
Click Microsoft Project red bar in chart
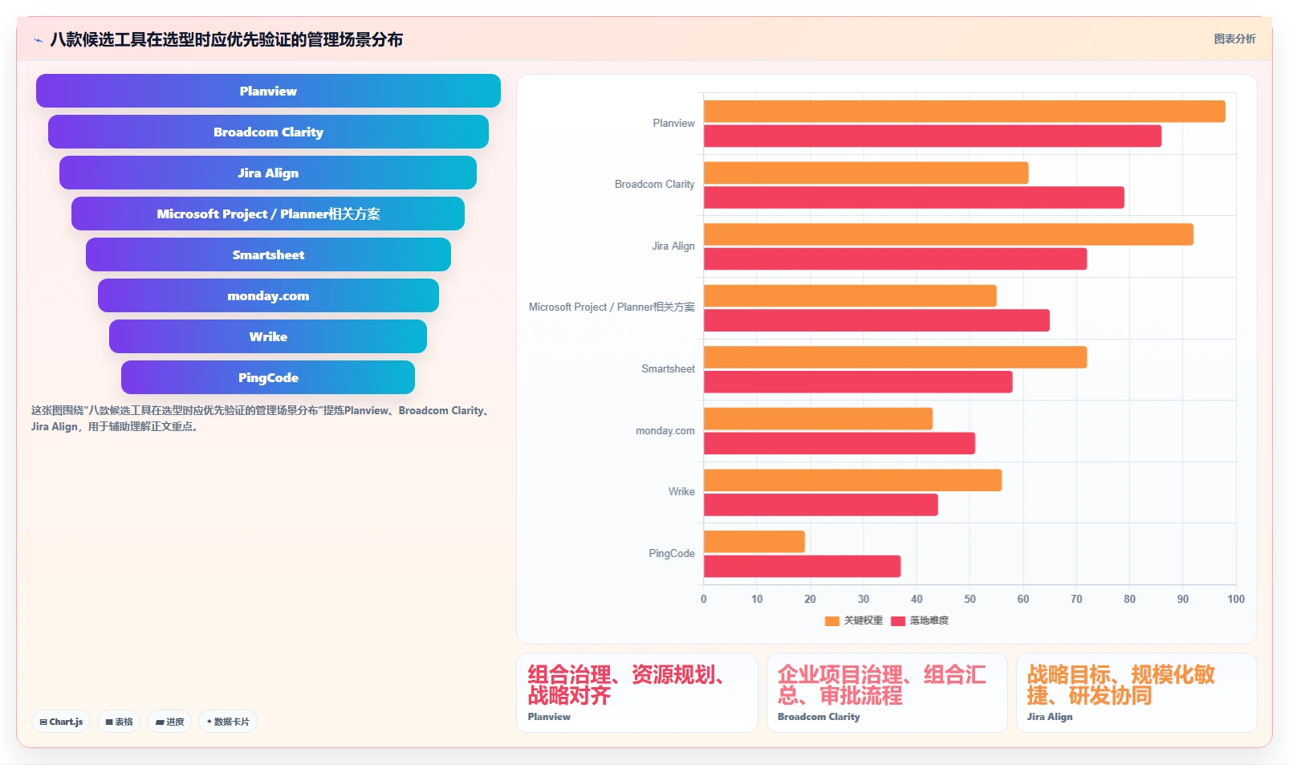(x=876, y=320)
